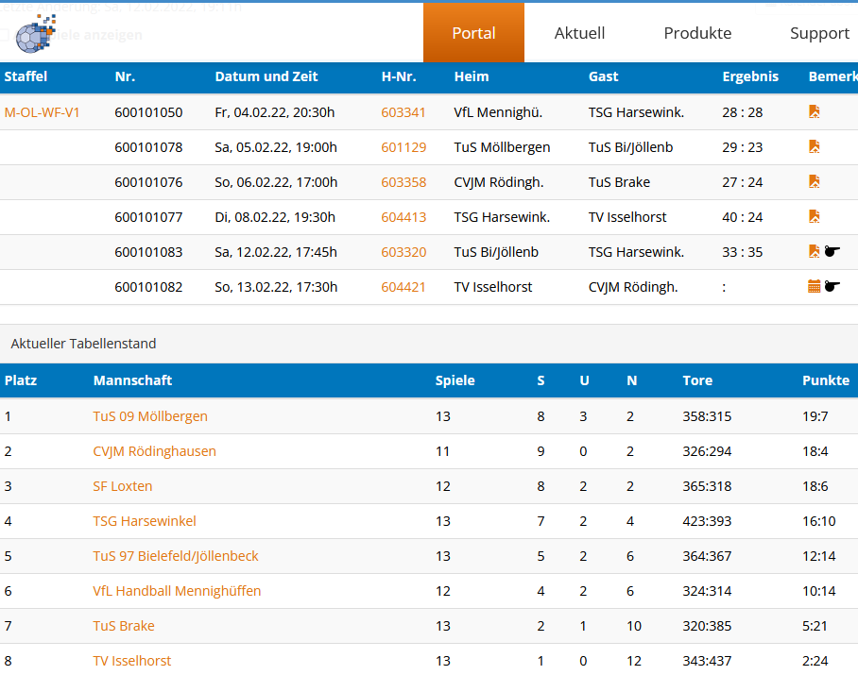Open the Support menu item
This screenshot has width=858, height=675.
(819, 33)
